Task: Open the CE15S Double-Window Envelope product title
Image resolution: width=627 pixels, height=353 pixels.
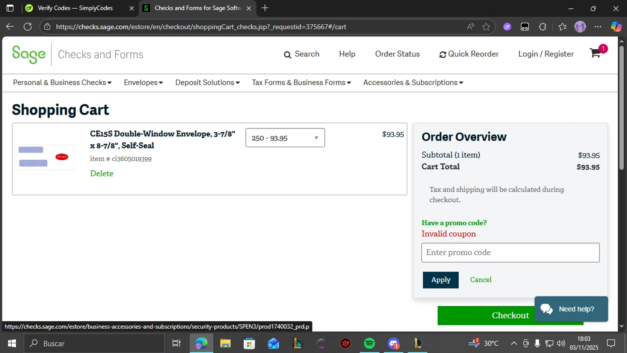Action: pos(163,140)
